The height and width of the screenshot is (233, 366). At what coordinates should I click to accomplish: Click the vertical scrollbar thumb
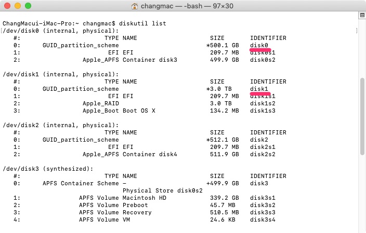click(x=362, y=116)
